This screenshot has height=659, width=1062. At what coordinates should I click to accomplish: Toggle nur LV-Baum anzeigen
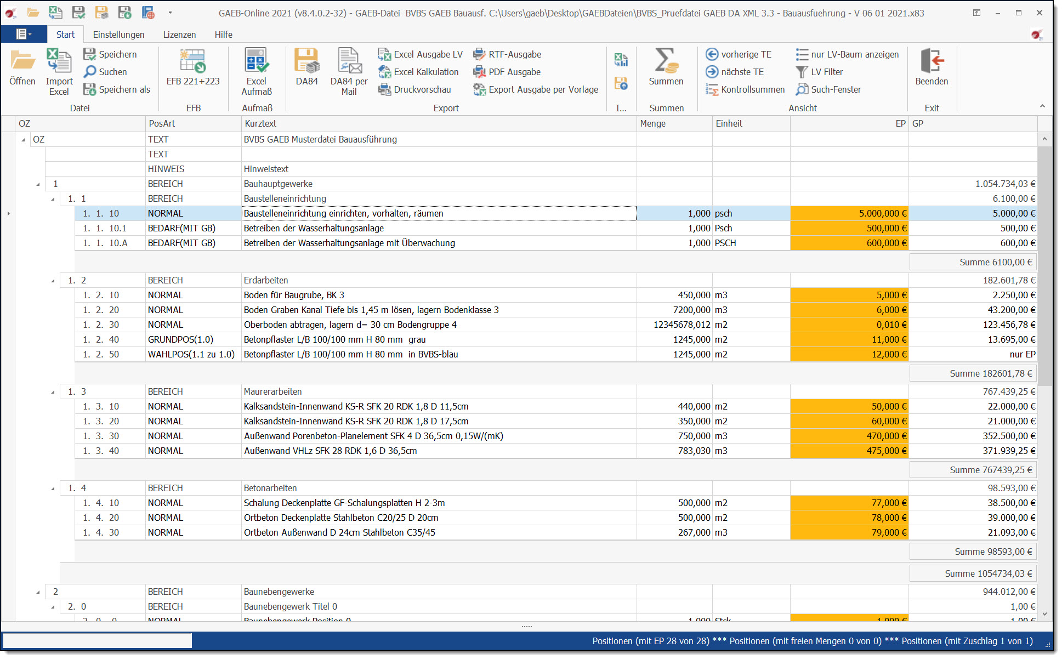pyautogui.click(x=847, y=54)
